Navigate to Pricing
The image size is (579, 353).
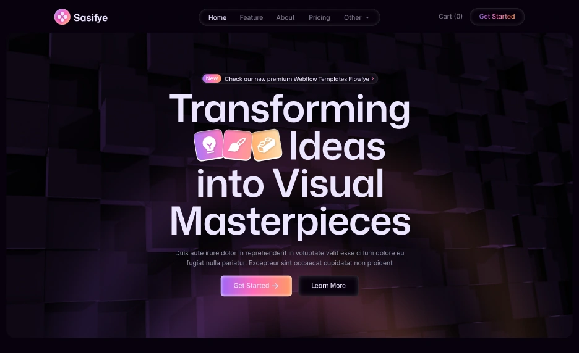pyautogui.click(x=319, y=17)
